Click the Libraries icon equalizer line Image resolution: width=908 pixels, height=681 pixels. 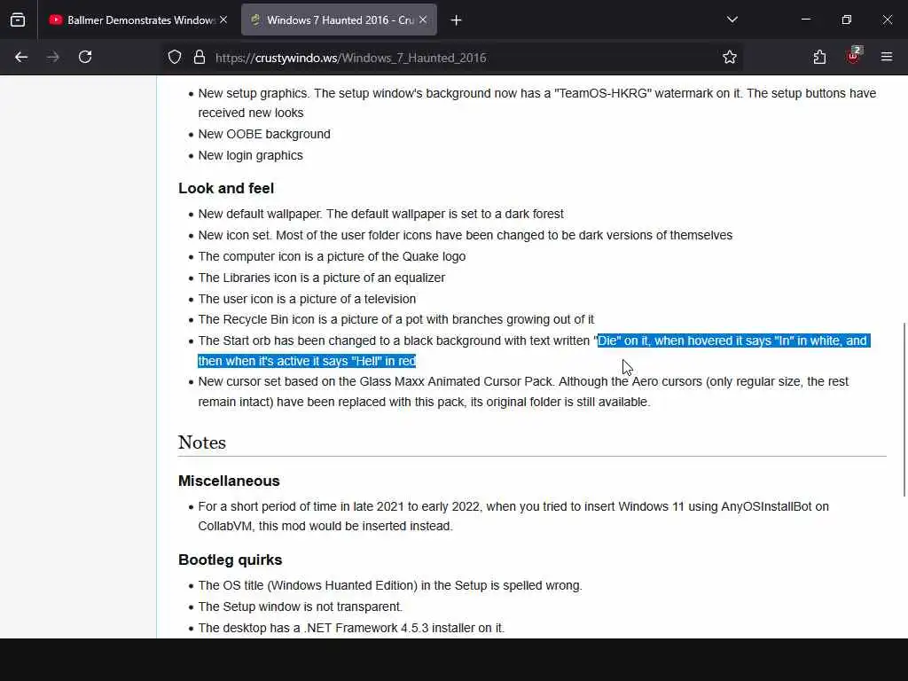321,278
